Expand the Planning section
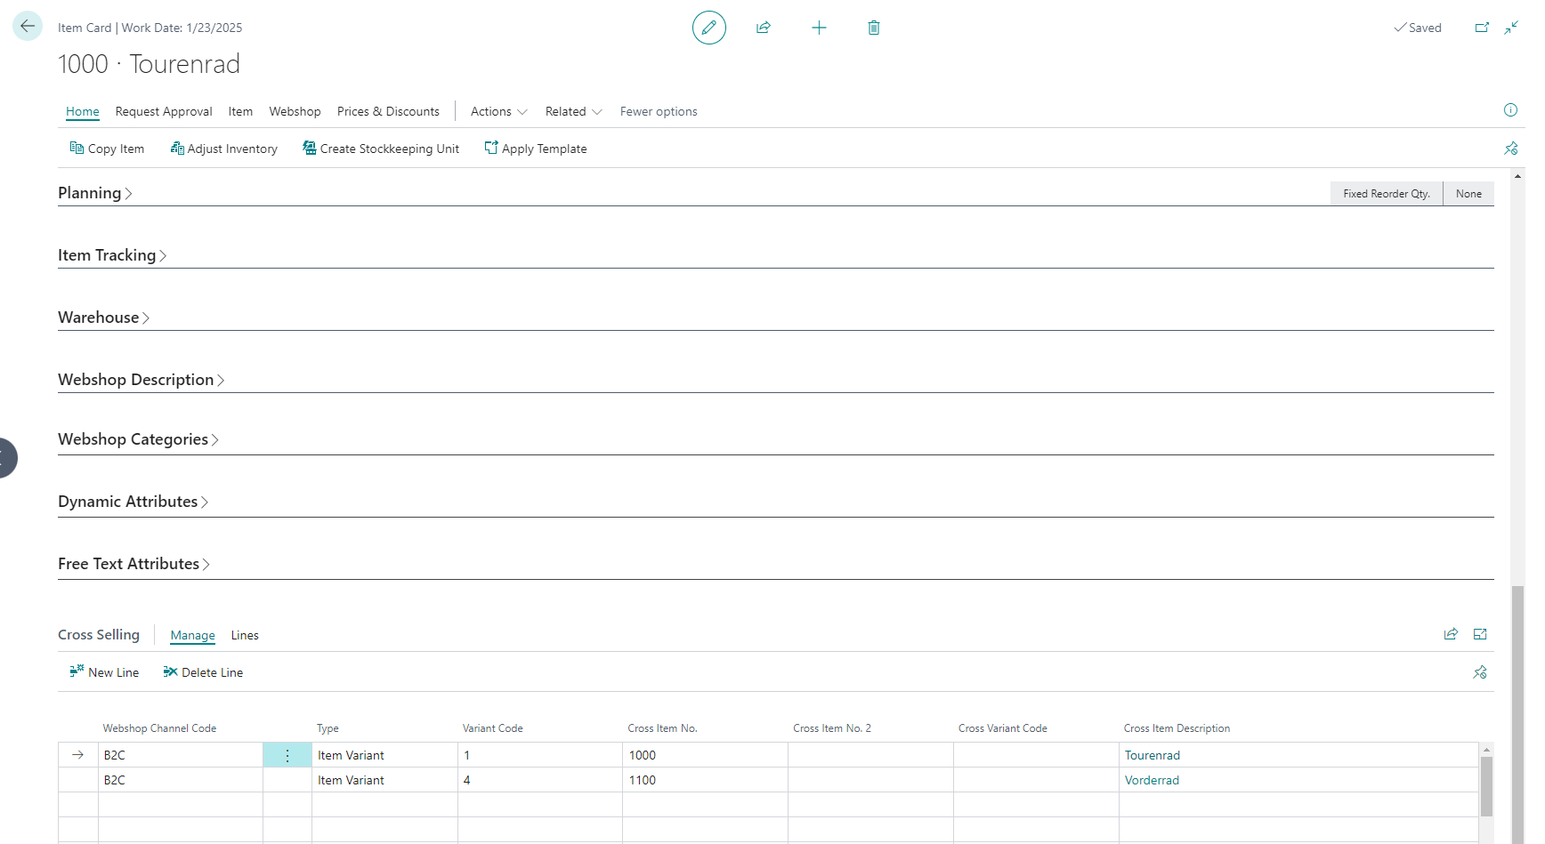Image resolution: width=1545 pixels, height=844 pixels. point(95,193)
